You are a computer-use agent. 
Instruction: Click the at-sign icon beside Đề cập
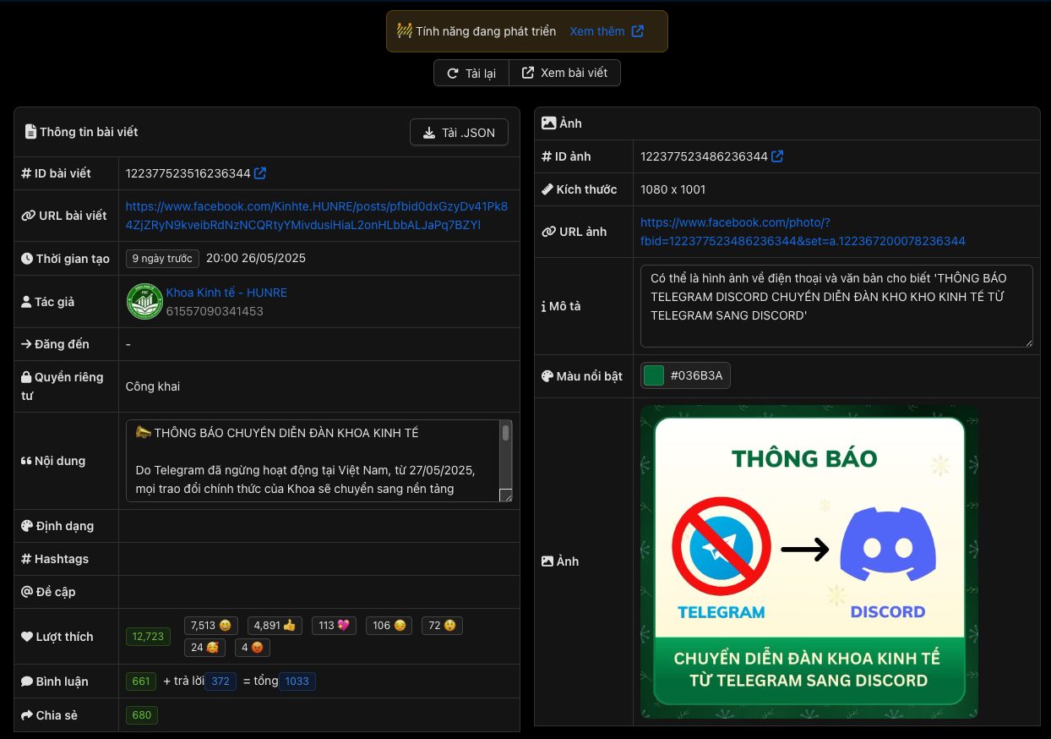point(27,592)
